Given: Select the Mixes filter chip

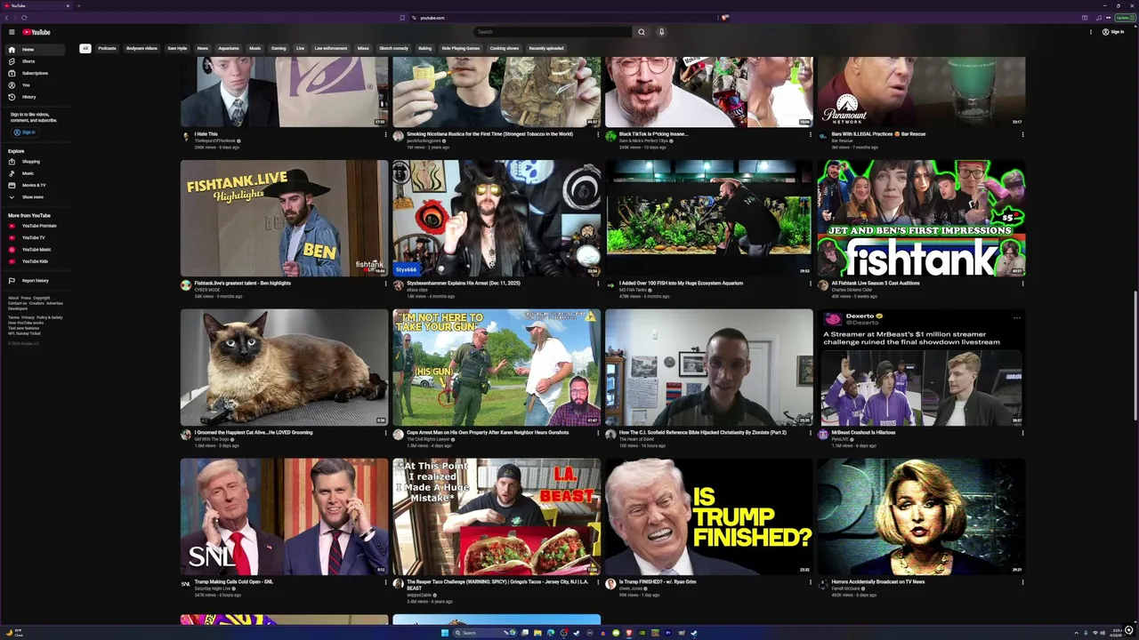Looking at the screenshot, I should pyautogui.click(x=363, y=48).
